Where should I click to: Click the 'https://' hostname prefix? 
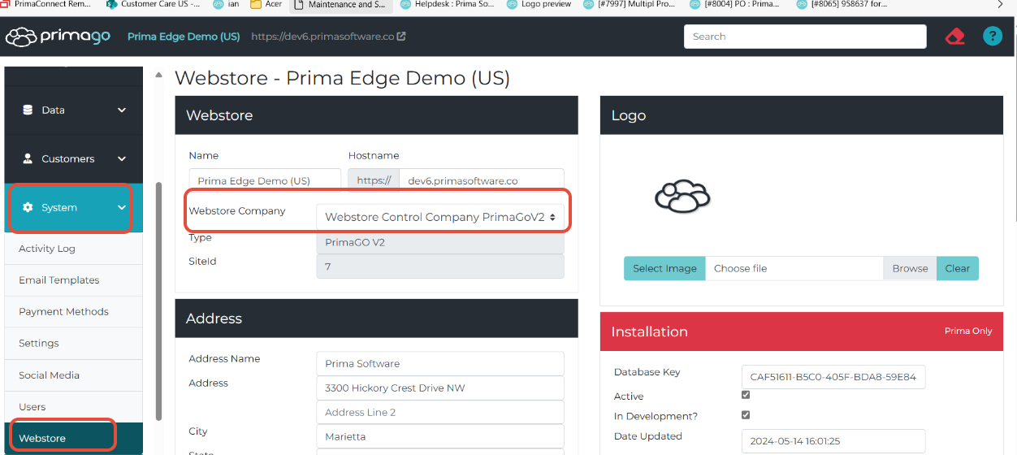[374, 180]
